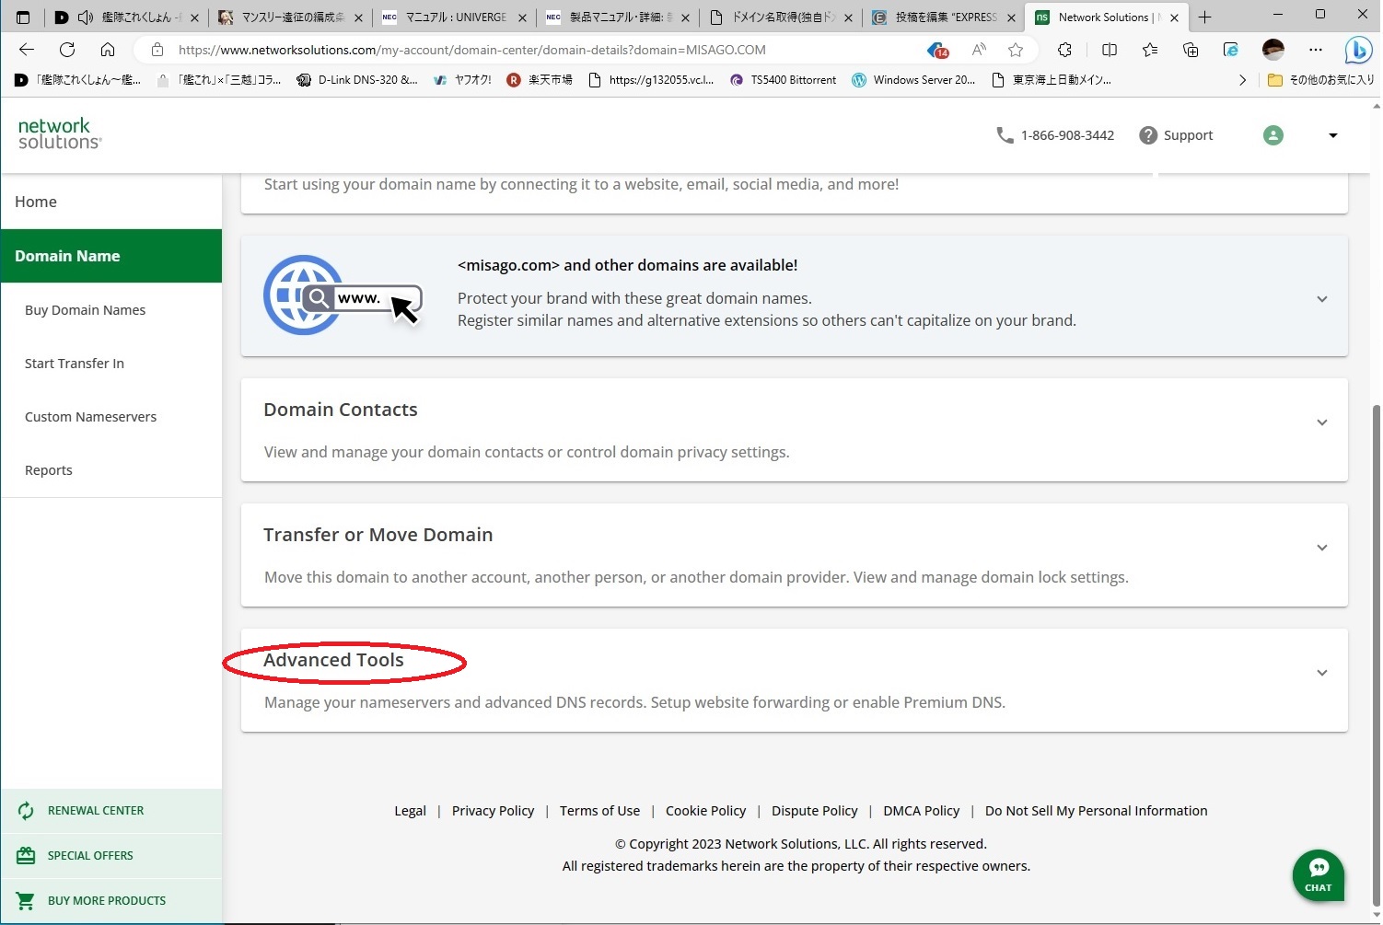Open the Bing sidebar icon

coord(1357,50)
